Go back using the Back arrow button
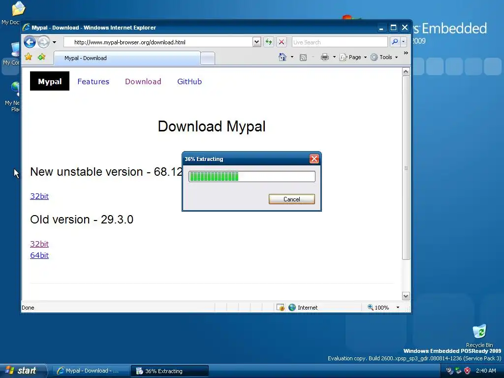The width and height of the screenshot is (504, 378). [x=30, y=42]
